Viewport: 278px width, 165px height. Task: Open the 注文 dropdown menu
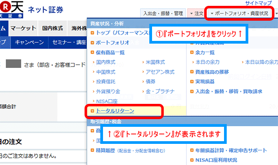[197, 13]
